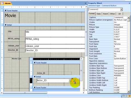Click the form's horizontal scroll right arrow
131x98 pixels.
[84, 93]
